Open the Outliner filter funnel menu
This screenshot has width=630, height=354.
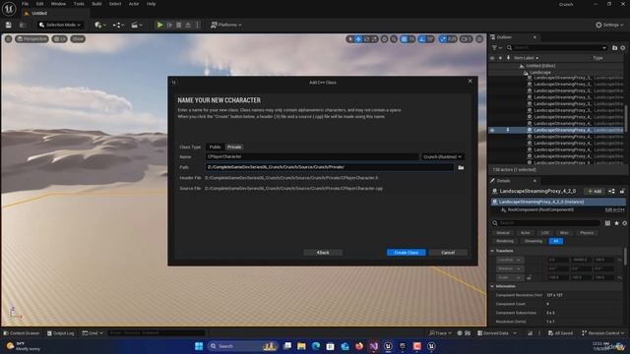point(496,48)
